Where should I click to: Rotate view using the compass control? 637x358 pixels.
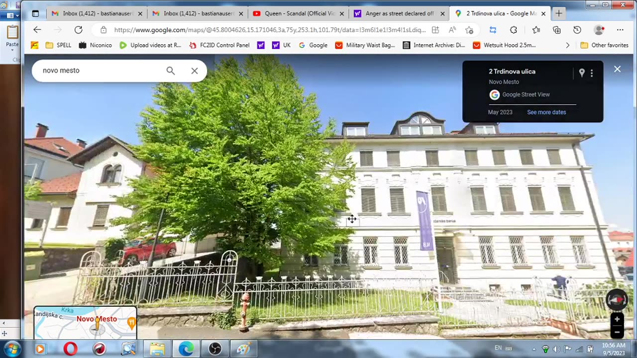pyautogui.click(x=617, y=300)
